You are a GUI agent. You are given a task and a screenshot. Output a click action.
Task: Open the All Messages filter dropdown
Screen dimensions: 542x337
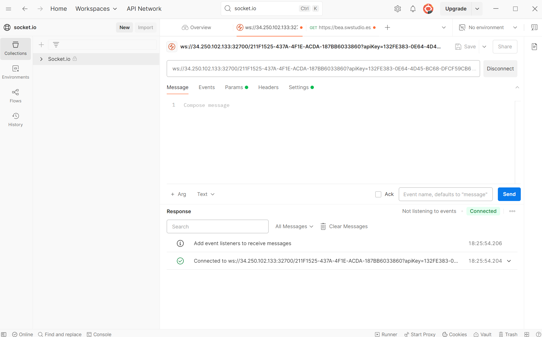(294, 226)
